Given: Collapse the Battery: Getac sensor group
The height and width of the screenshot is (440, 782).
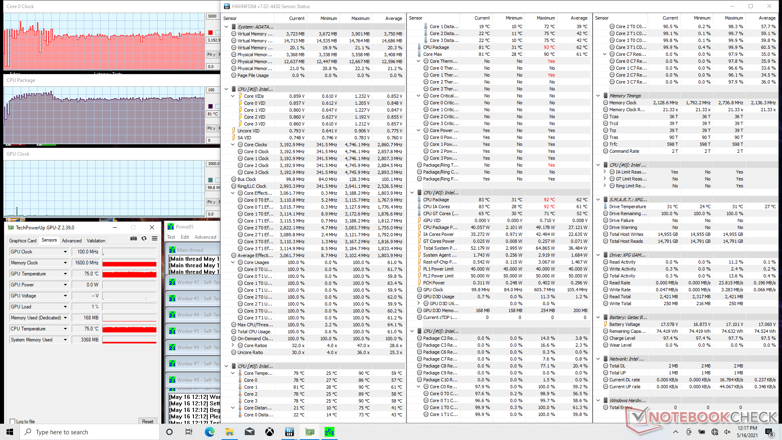Looking at the screenshot, I should click(598, 317).
